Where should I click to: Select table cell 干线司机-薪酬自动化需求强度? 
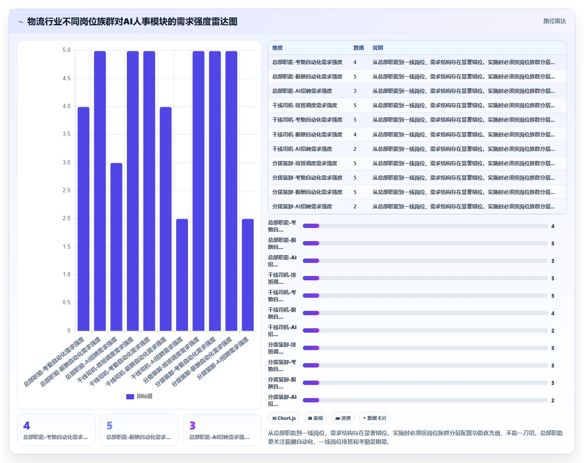pyautogui.click(x=307, y=135)
